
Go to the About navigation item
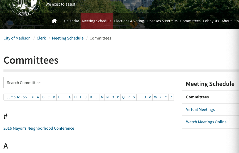227,21
